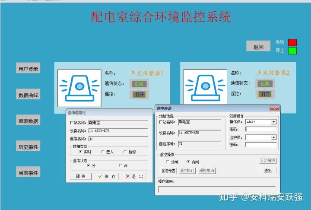The height and width of the screenshot is (210, 311).
Task: Click the operator 密码 input field
Action: (x=261, y=129)
